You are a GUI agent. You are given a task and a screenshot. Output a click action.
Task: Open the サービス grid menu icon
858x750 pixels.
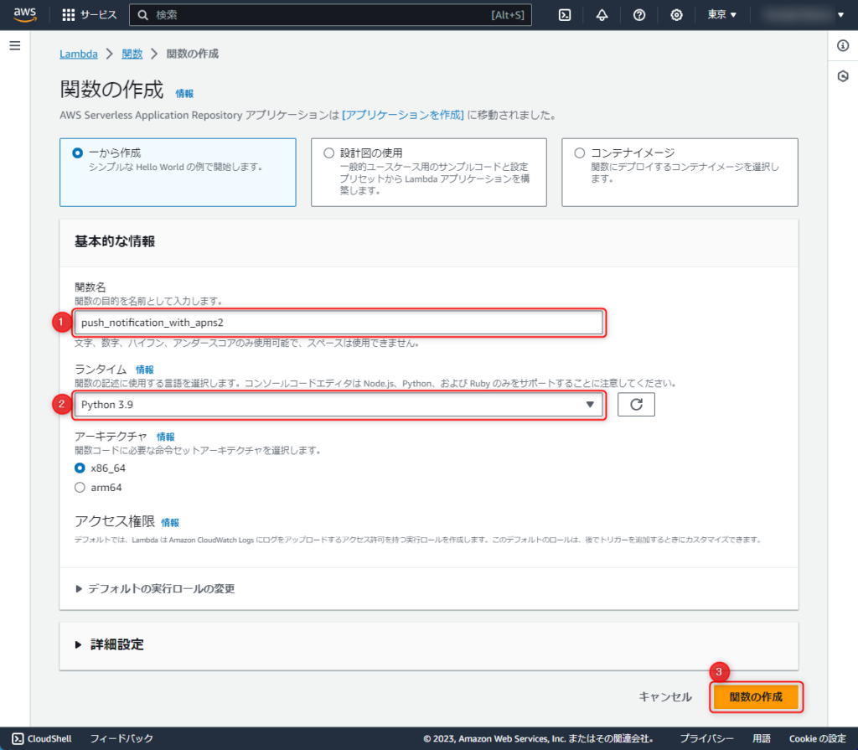click(69, 15)
